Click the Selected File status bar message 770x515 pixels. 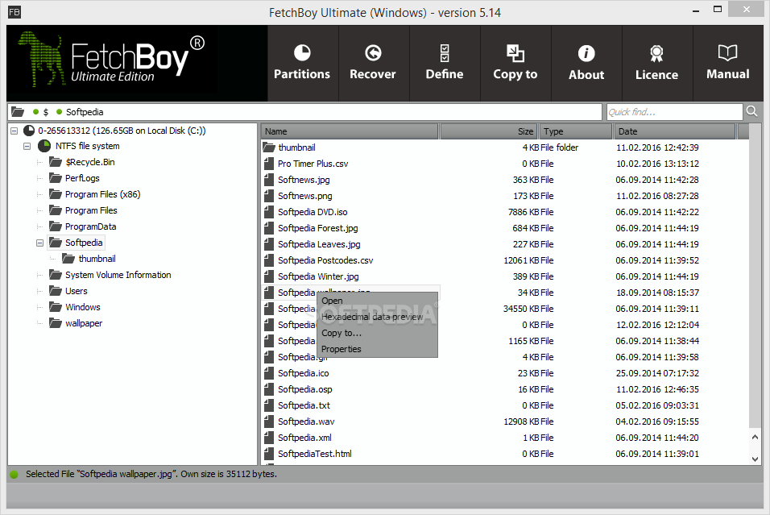pos(151,474)
